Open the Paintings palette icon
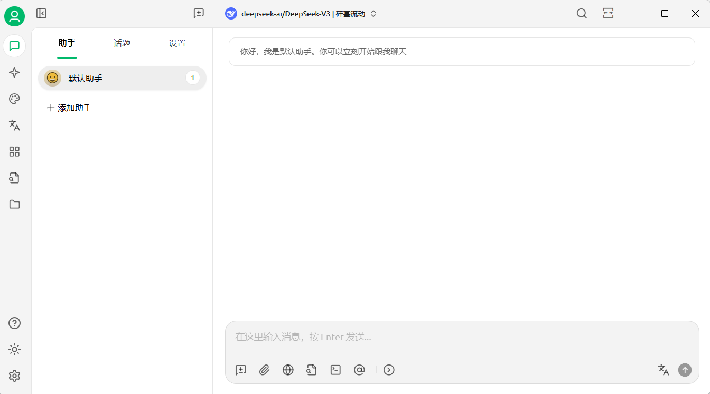Image resolution: width=710 pixels, height=394 pixels. coord(14,99)
